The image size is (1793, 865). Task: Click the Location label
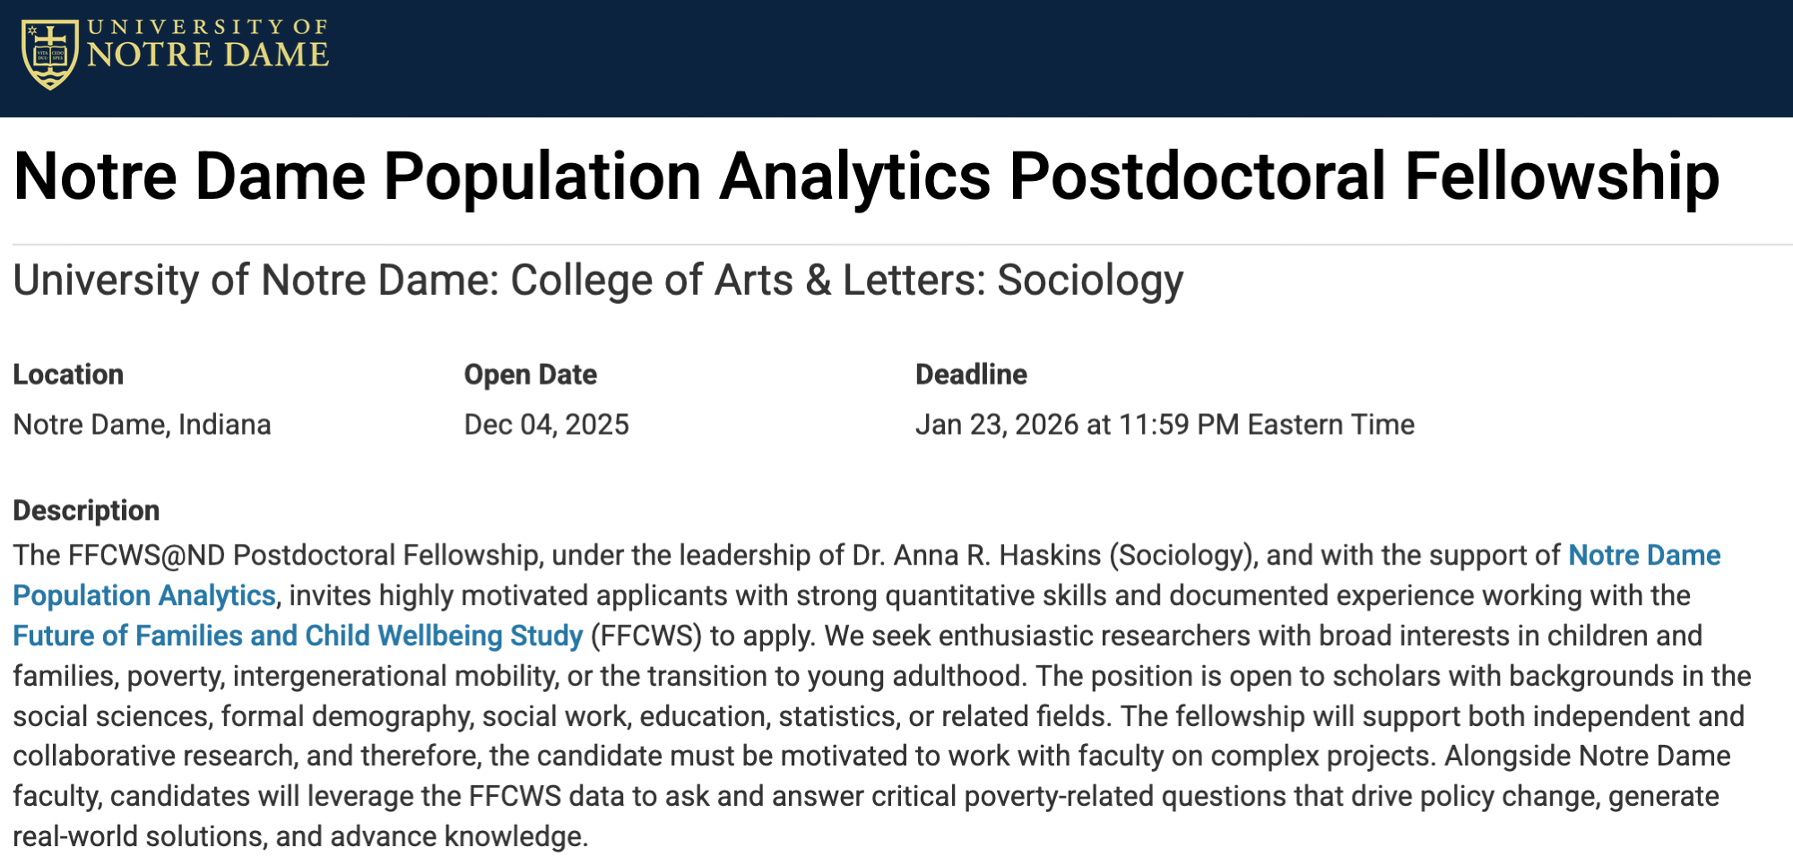[x=68, y=375]
